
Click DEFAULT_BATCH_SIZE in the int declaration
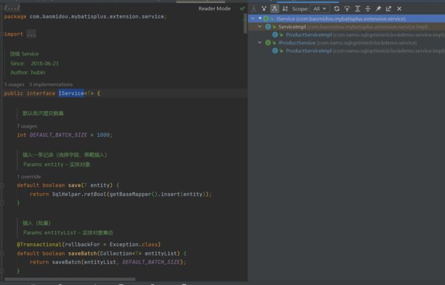[58, 135]
